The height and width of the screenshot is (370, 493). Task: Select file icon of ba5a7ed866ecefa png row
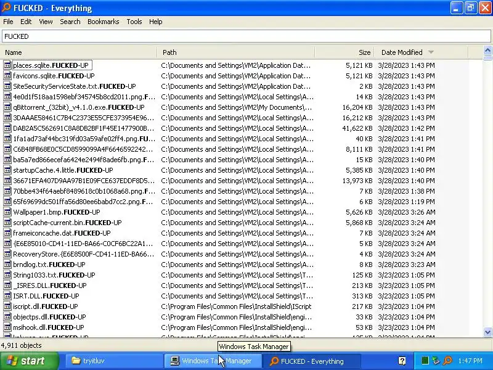click(7, 160)
